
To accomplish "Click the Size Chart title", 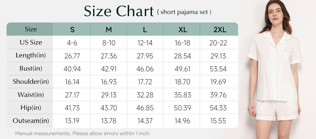I will (x=119, y=12).
